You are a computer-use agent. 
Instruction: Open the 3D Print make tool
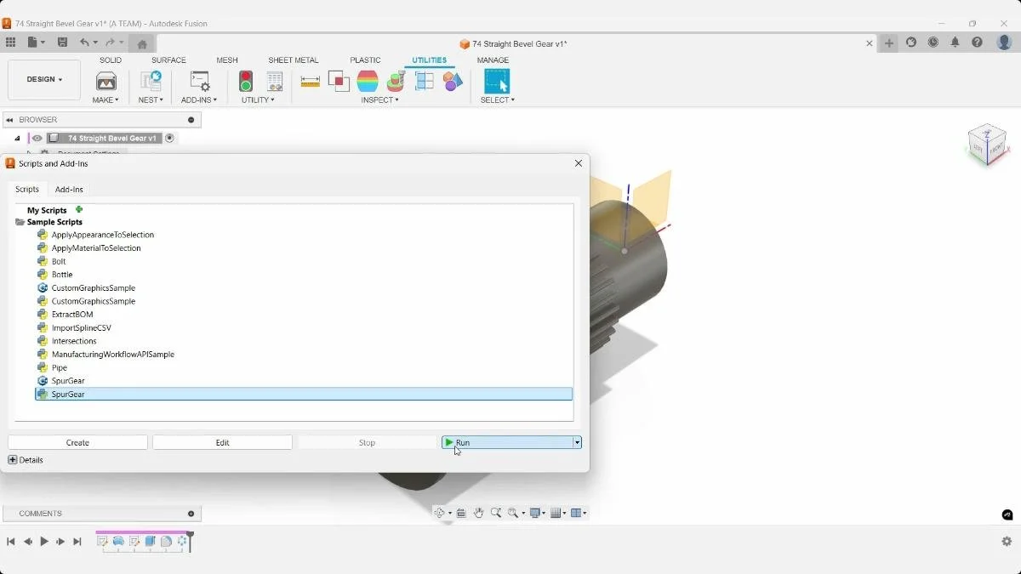(106, 82)
